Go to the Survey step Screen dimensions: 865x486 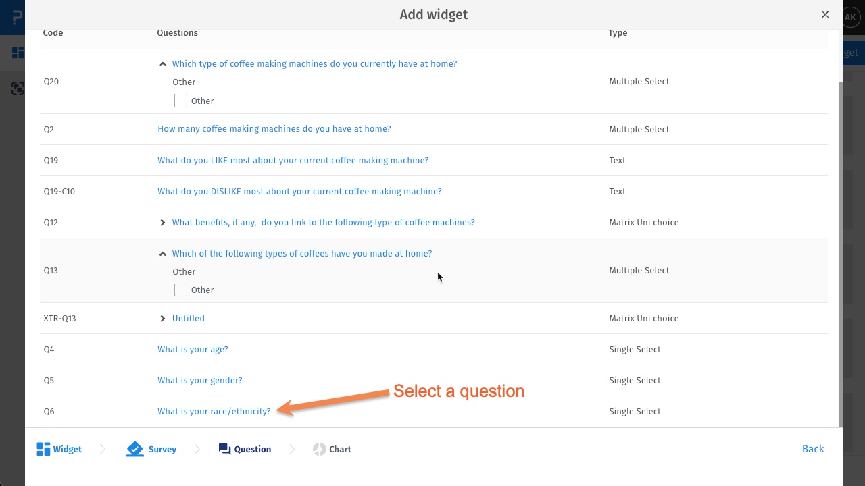(x=162, y=449)
